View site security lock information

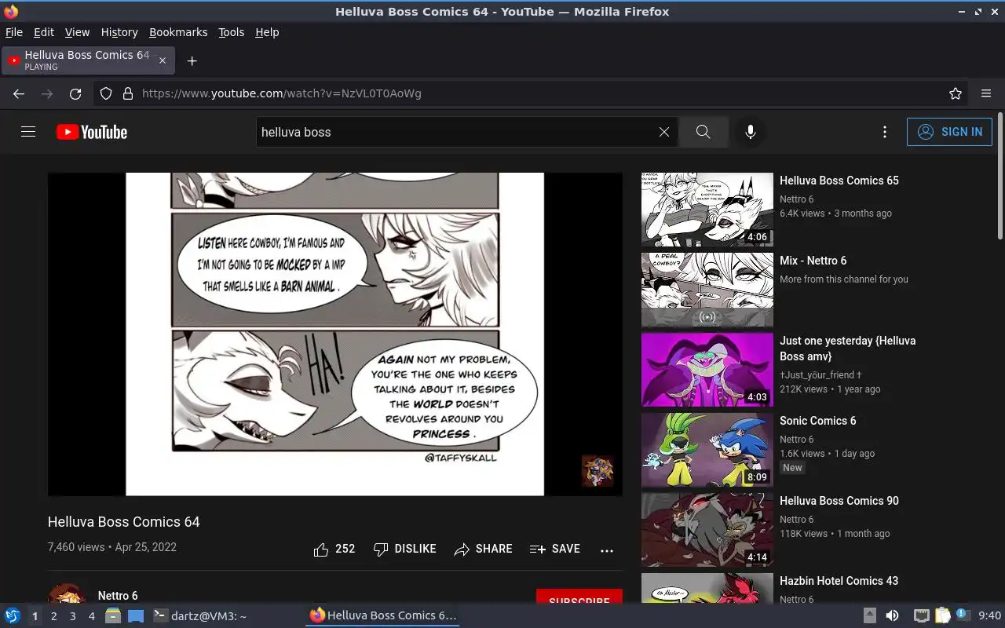tap(128, 93)
